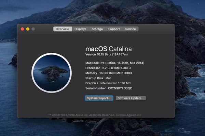This screenshot has width=205, height=136.
Task: Click the processor value 2.2 GHz Intel Core i7
Action: tap(117, 68)
